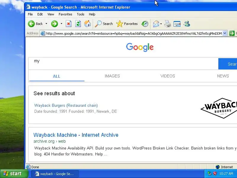Image resolution: width=237 pixels, height=178 pixels.
Task: Click the wayback - Google Search taskbar button
Action: 55,174
